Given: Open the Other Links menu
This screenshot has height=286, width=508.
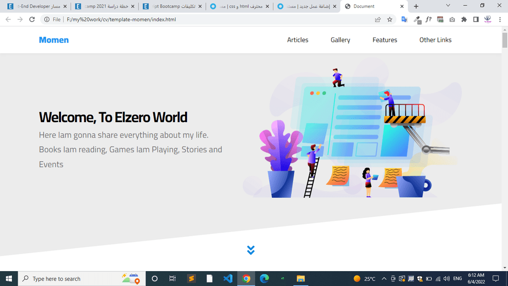Looking at the screenshot, I should [x=435, y=40].
